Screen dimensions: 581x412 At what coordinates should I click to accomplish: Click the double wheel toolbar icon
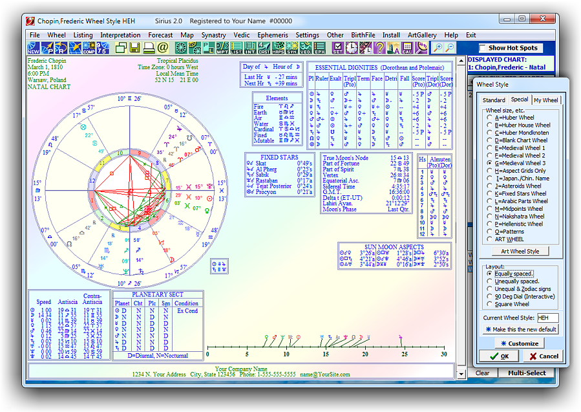pos(195,48)
